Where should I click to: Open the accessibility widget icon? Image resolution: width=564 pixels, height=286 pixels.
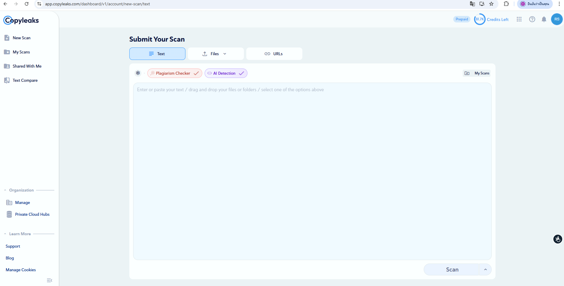(x=558, y=239)
